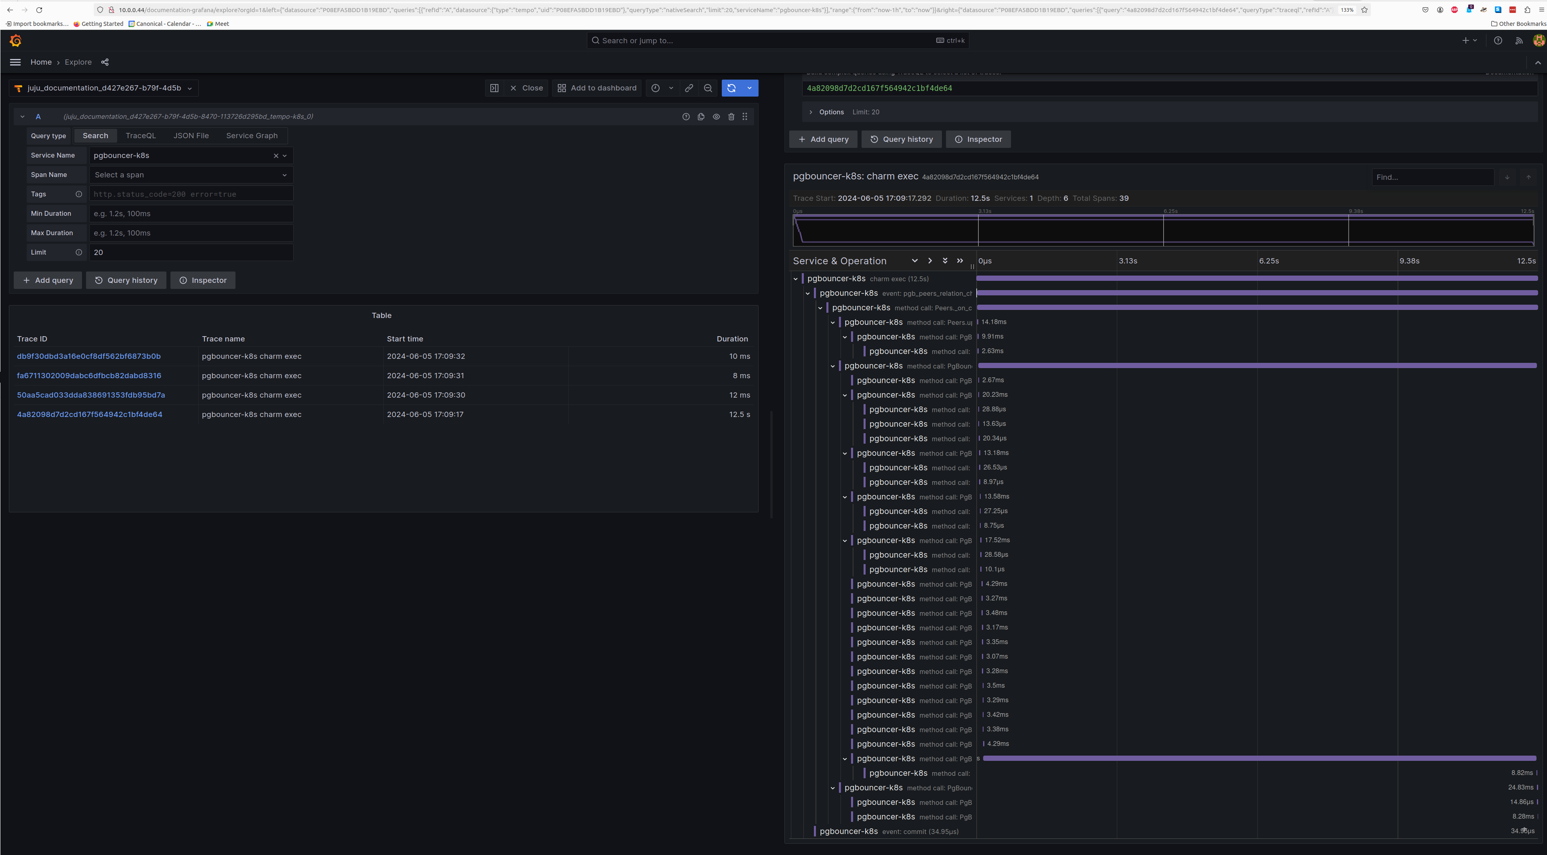
Task: Select the Service Graph query type tab
Action: tap(252, 136)
